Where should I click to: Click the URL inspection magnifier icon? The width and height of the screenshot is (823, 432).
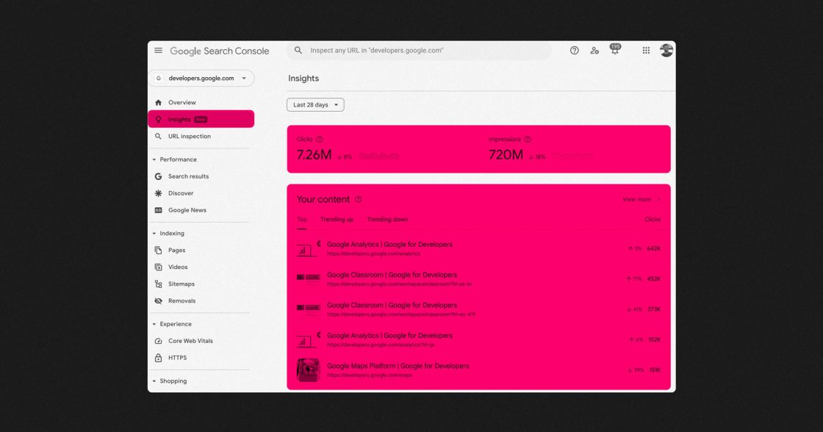(x=158, y=136)
